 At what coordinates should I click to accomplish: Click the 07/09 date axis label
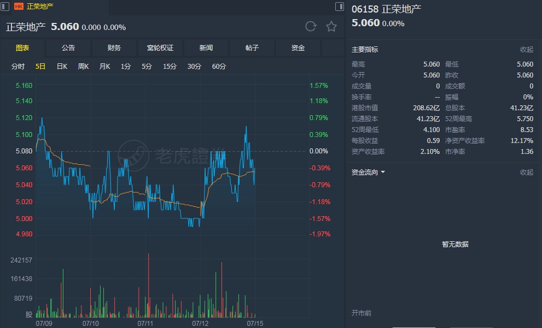click(44, 324)
